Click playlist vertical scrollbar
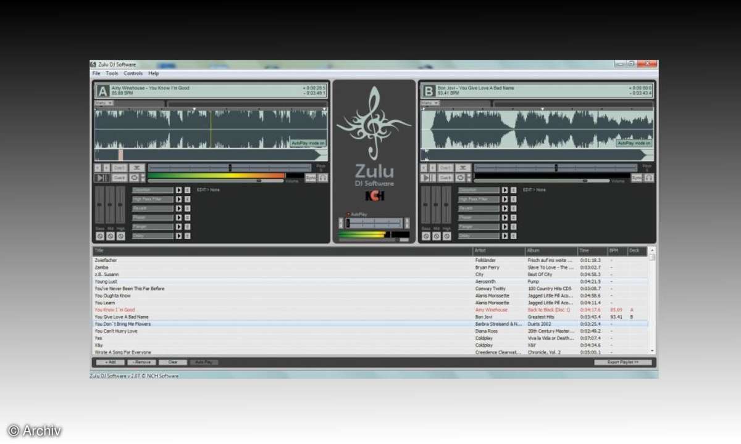Viewport: 741px width, 444px height. [x=652, y=302]
